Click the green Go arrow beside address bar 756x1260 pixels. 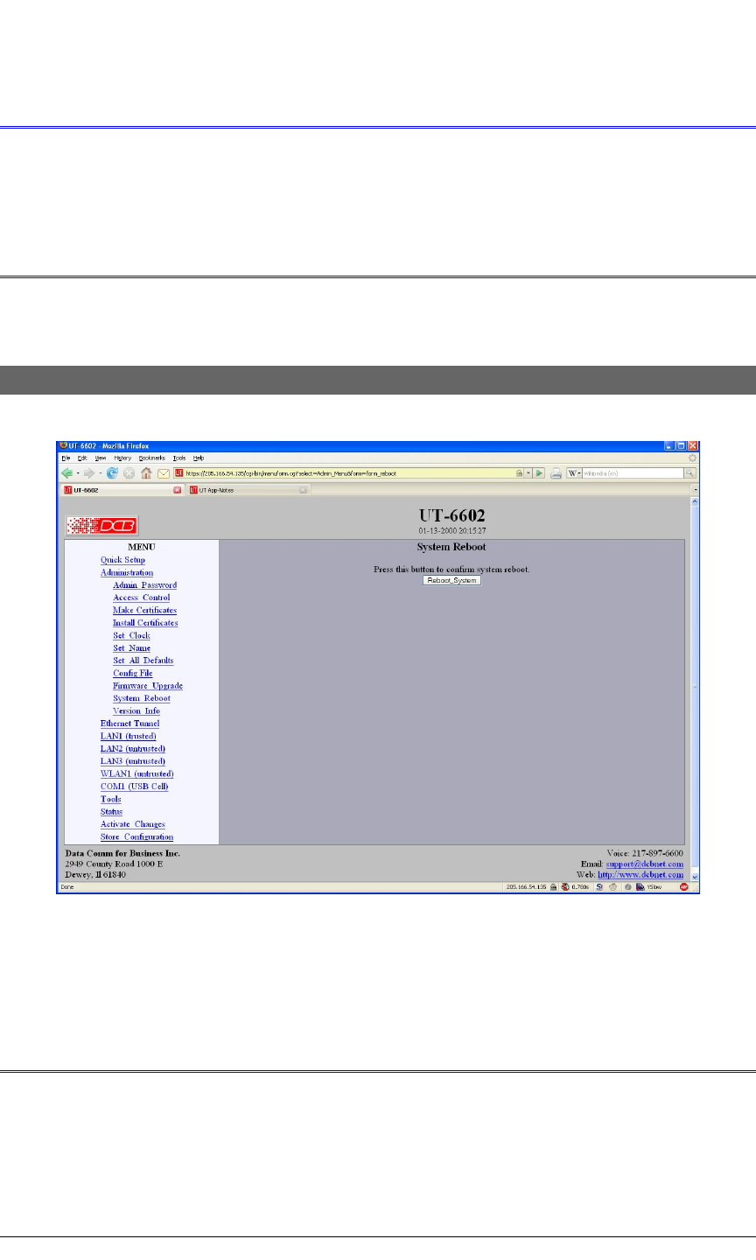539,473
